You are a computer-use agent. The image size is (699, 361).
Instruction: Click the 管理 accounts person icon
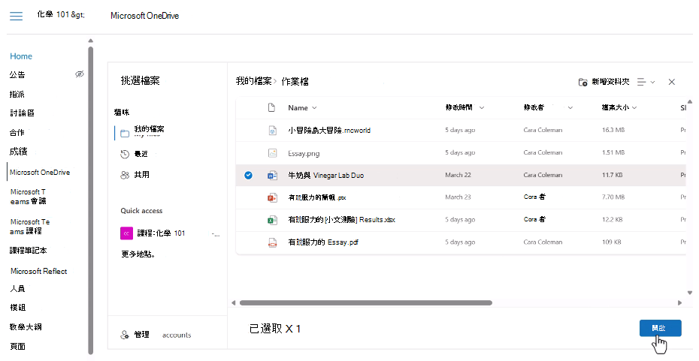coord(125,335)
